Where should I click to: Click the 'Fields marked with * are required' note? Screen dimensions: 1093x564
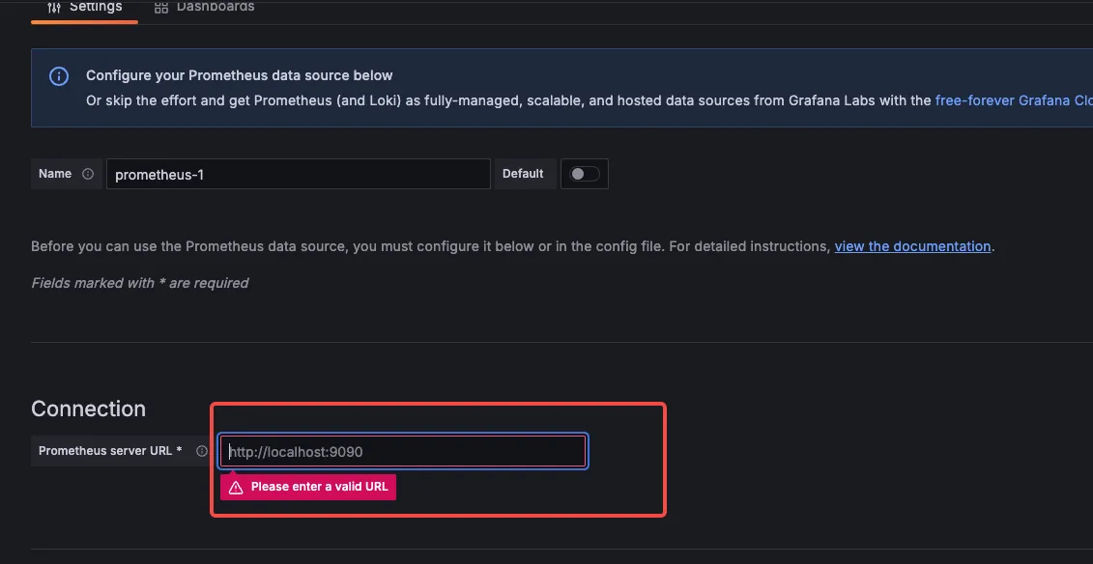tap(139, 283)
